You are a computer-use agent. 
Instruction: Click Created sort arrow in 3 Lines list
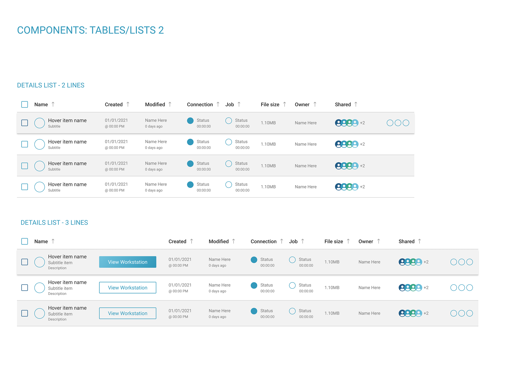192,241
